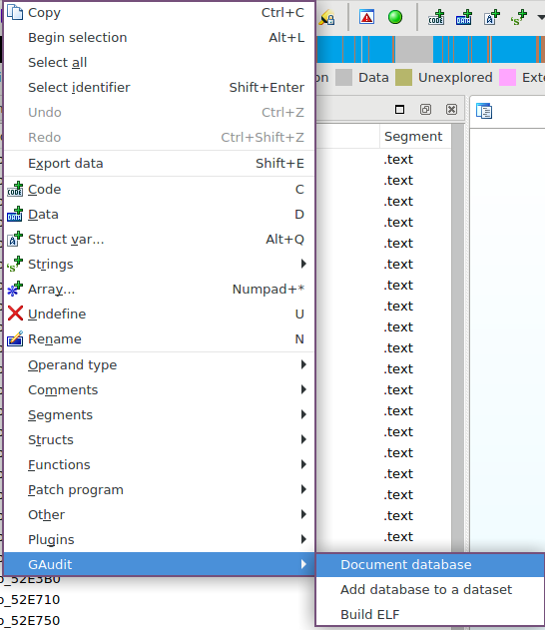Convert to Code via context menu

[x=159, y=190]
